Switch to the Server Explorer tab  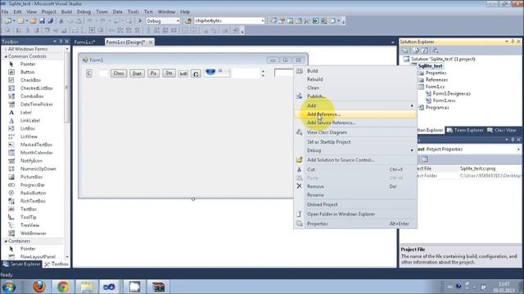22,264
